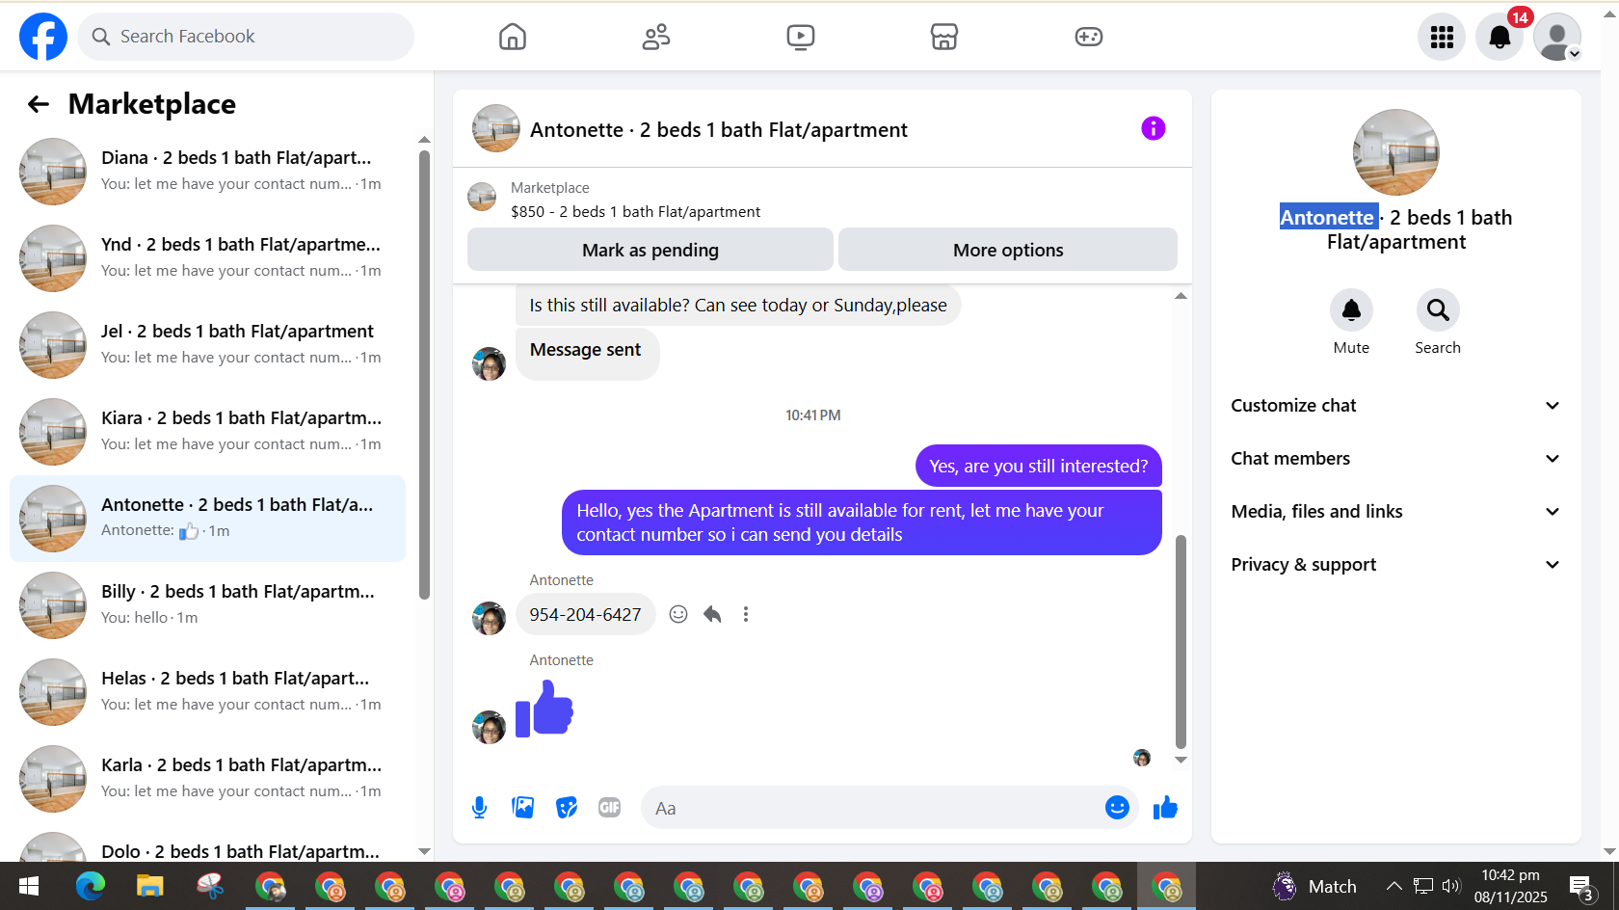The image size is (1619, 910).
Task: Open the purple conversation information icon
Action: tap(1154, 128)
